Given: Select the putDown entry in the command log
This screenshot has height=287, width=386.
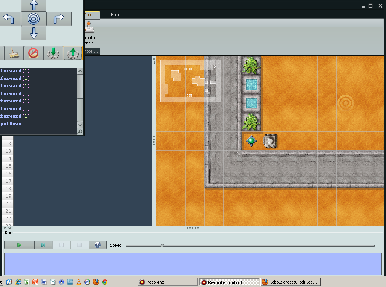Looking at the screenshot, I should click(11, 124).
